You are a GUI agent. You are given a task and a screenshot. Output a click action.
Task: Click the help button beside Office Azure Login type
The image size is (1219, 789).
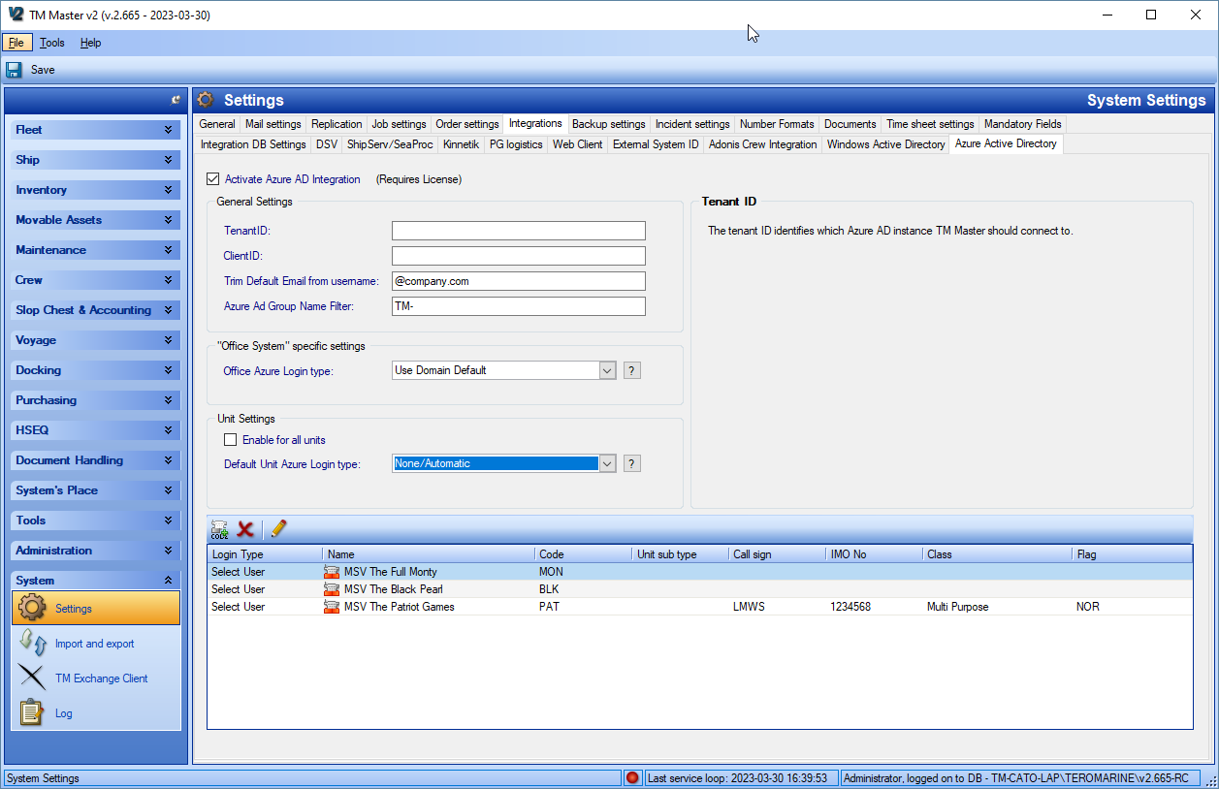(631, 370)
